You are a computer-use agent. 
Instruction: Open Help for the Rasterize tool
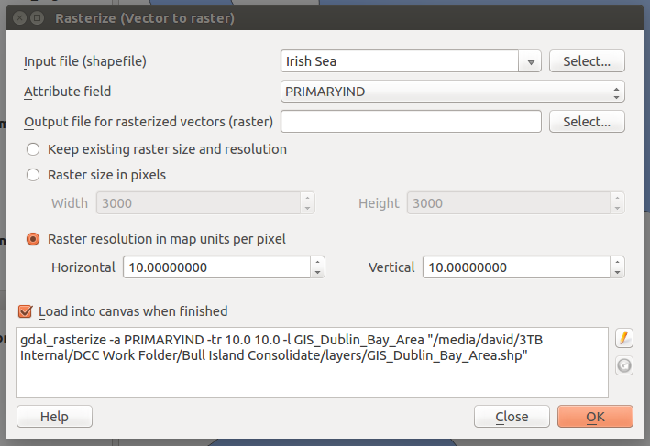(x=54, y=417)
